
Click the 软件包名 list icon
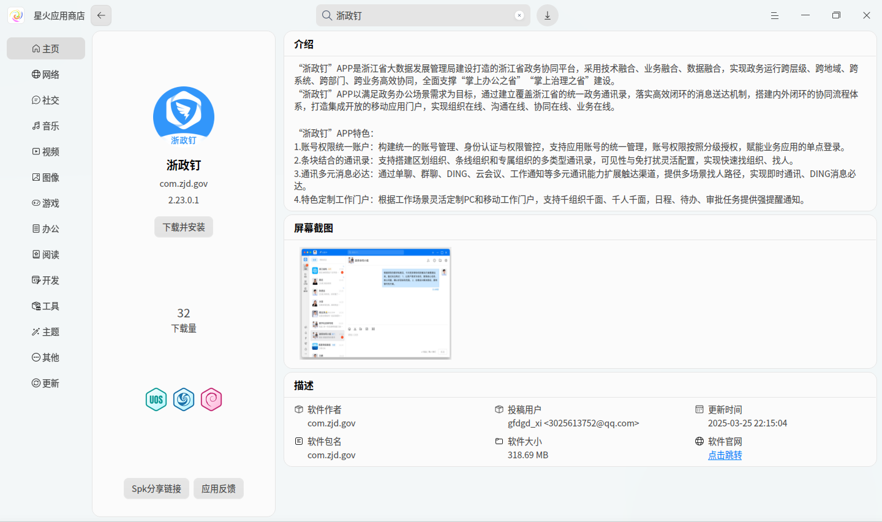tap(299, 441)
